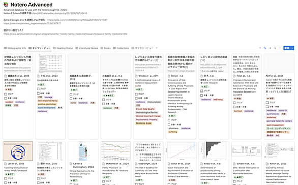This screenshot has height=185, width=298.
Task: Click the 'well being' tag
Action: (x=218, y=99)
